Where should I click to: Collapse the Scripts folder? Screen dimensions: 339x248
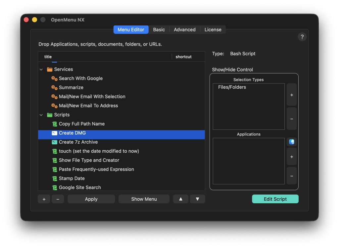pos(41,115)
